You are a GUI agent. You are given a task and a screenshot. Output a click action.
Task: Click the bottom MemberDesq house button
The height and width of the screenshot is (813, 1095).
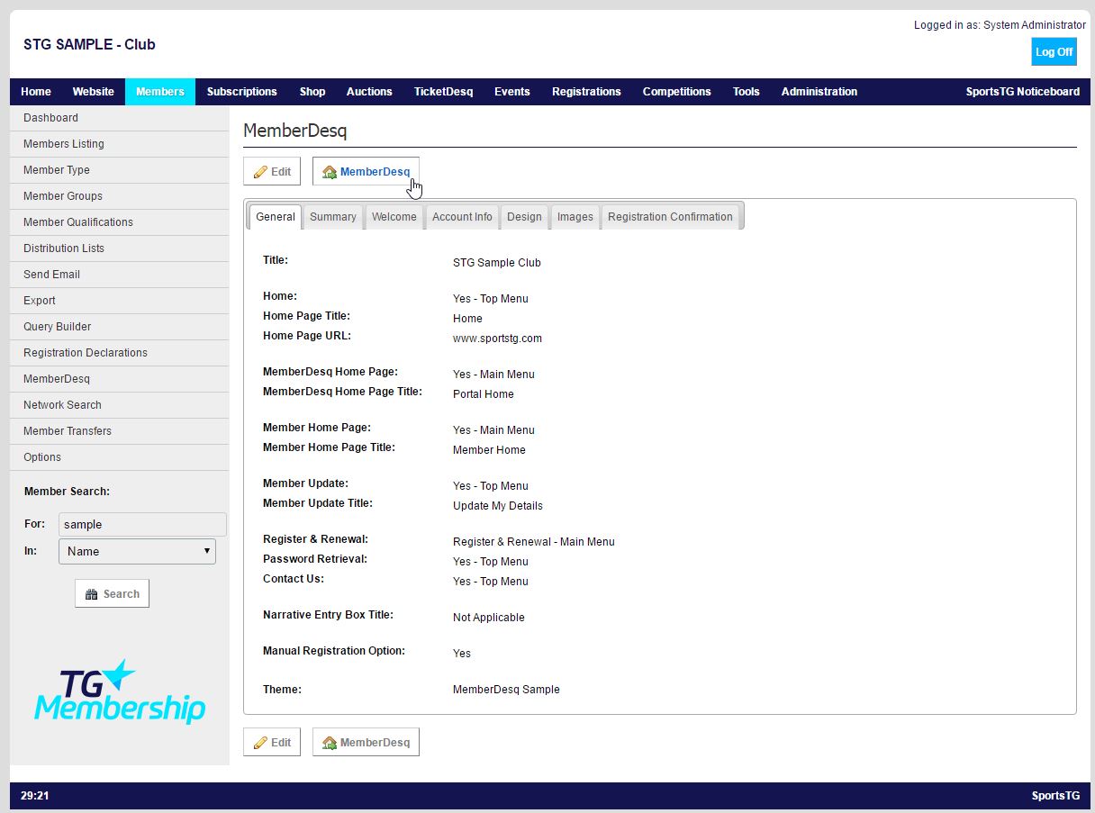[366, 742]
